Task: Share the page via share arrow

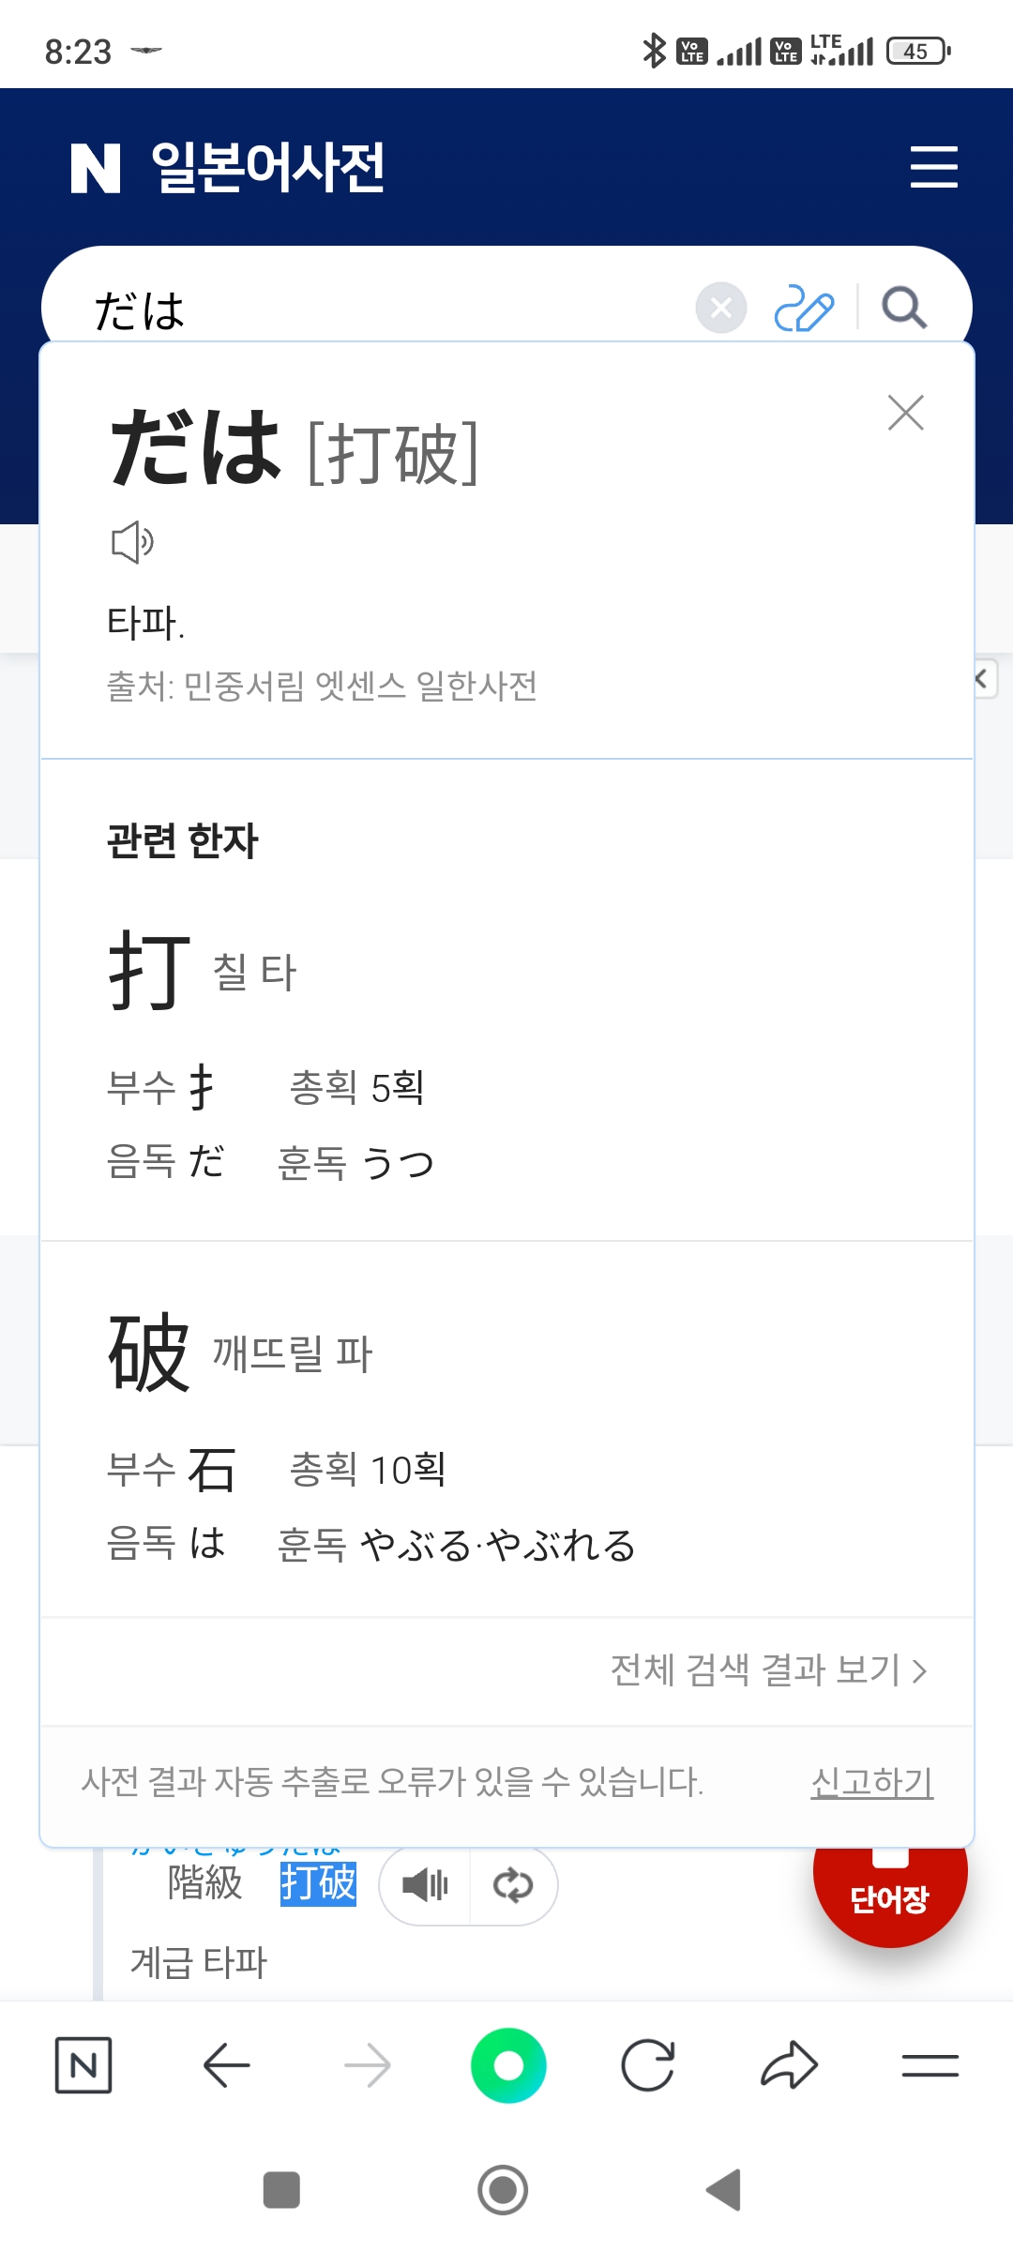Action: point(789,2065)
